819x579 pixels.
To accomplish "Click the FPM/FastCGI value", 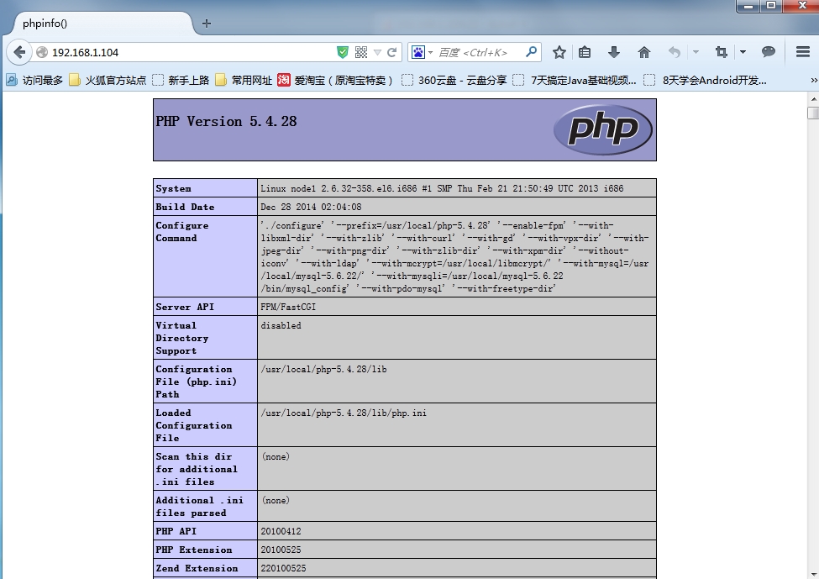I will (x=288, y=307).
